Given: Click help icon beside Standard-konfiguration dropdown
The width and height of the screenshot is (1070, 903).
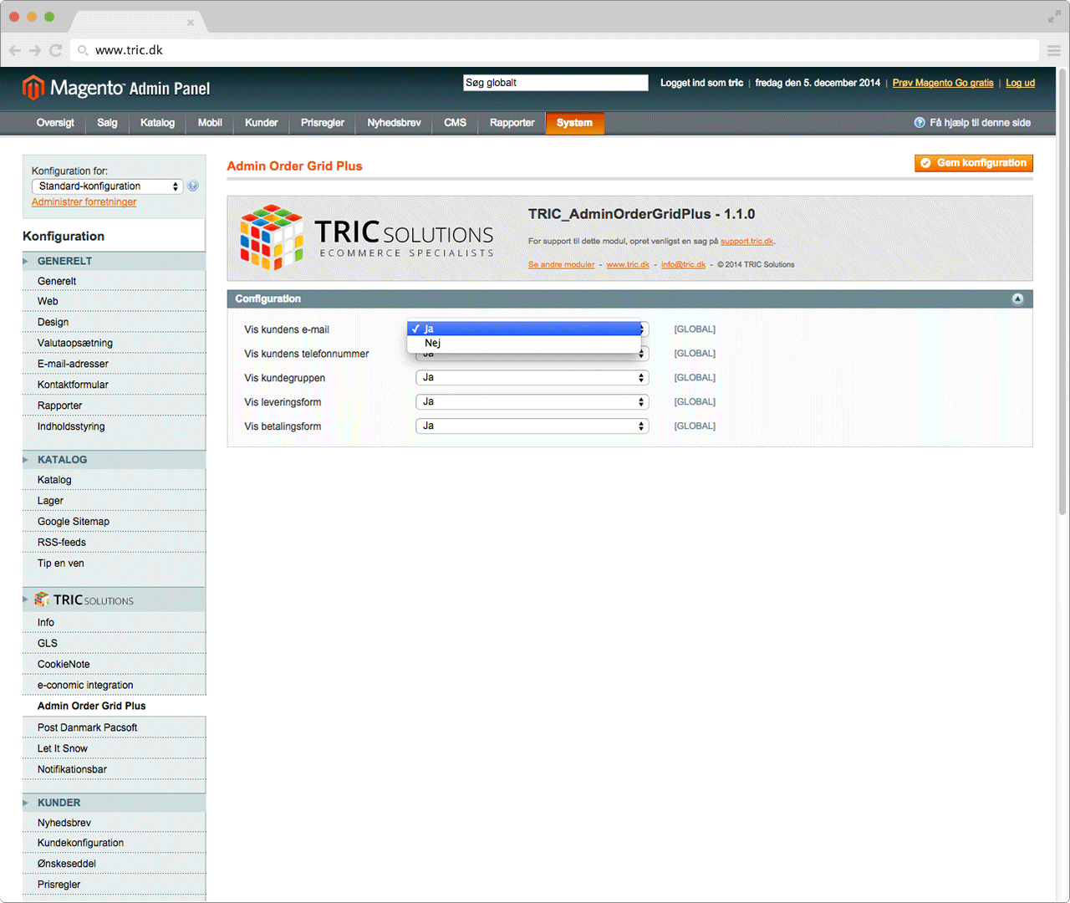Looking at the screenshot, I should pos(193,186).
